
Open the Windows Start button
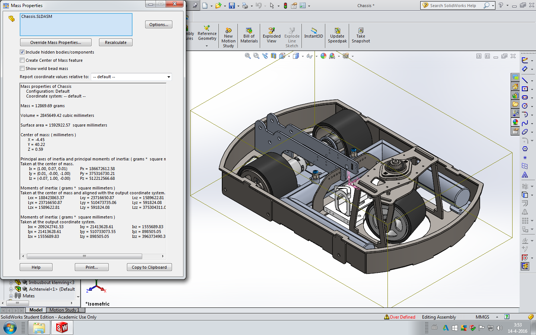coord(10,328)
